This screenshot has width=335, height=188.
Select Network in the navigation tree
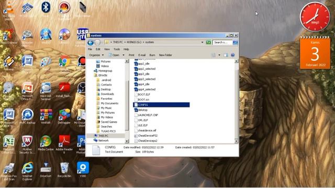(x=104, y=140)
